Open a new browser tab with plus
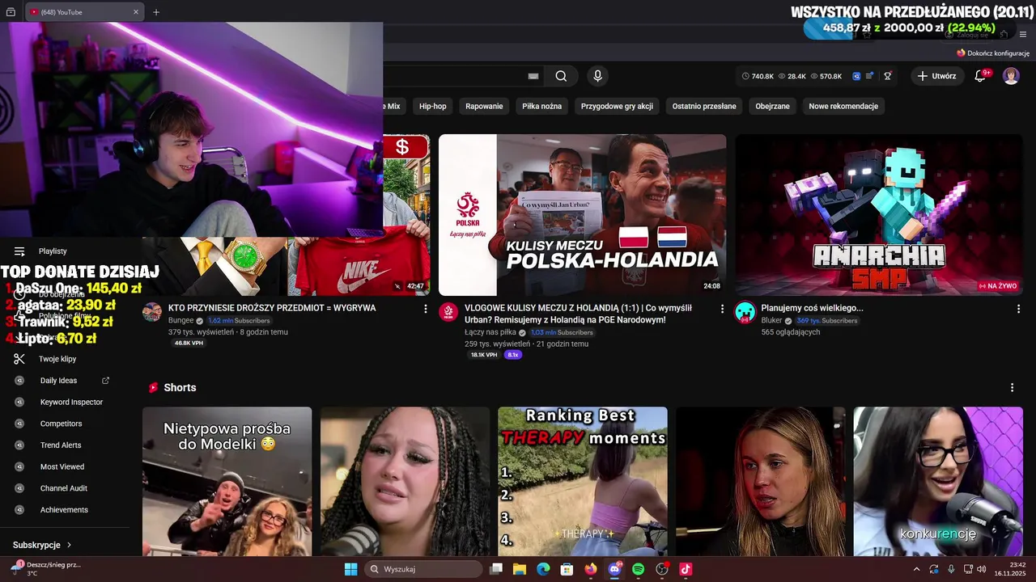Screen dimensions: 1036x582 [156, 12]
